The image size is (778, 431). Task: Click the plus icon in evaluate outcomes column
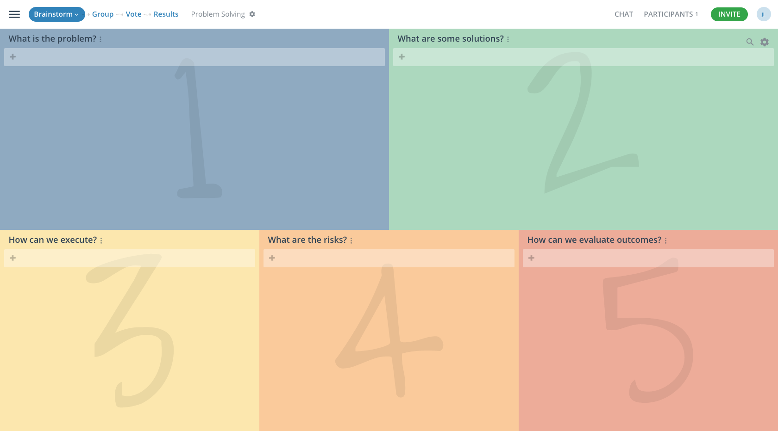click(x=531, y=258)
